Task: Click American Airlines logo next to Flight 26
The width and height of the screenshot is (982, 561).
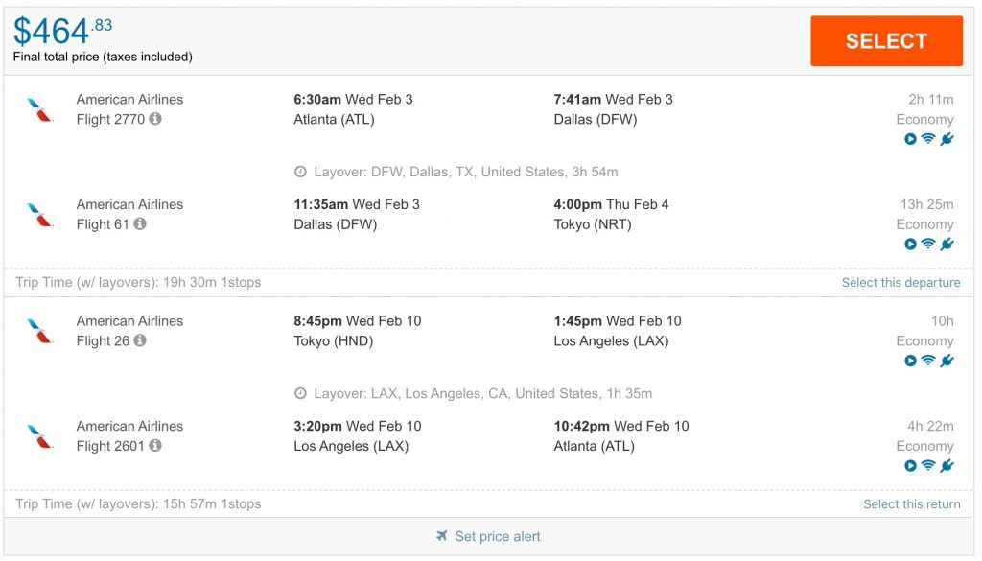Action: pyautogui.click(x=41, y=331)
